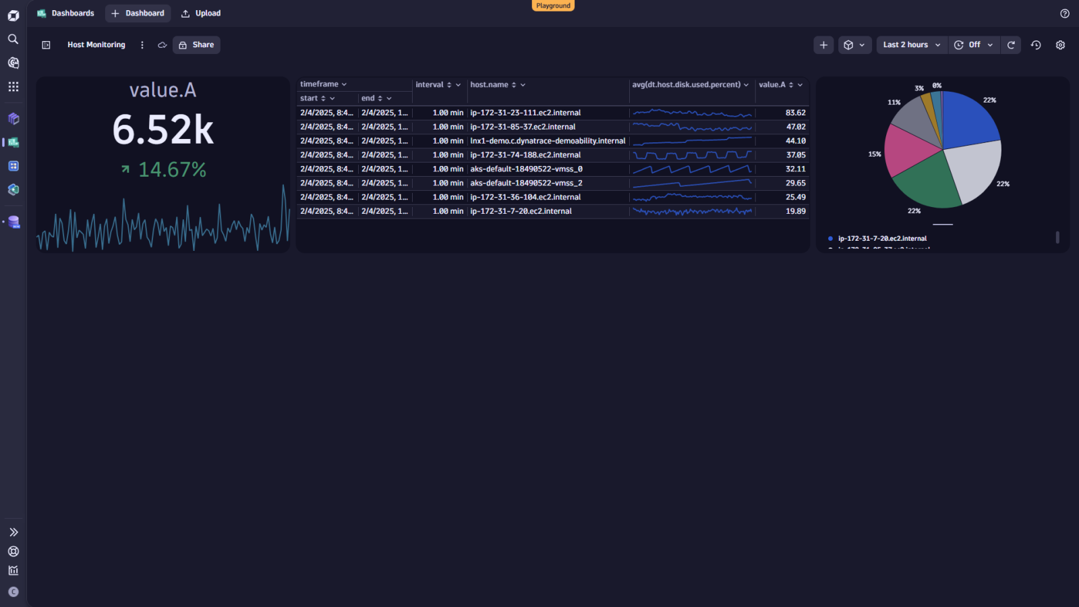This screenshot has height=607, width=1079.
Task: Expand the cube variables dropdown in toolbar
Action: 854,45
